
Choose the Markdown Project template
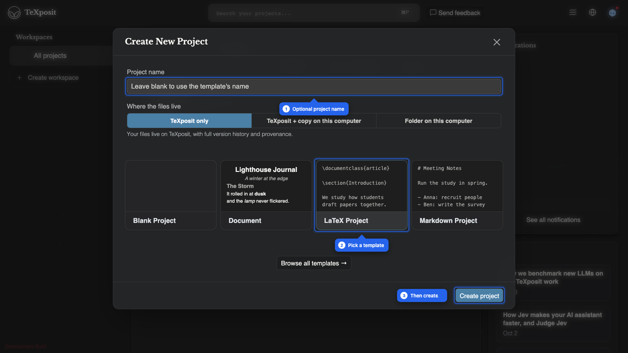(457, 195)
